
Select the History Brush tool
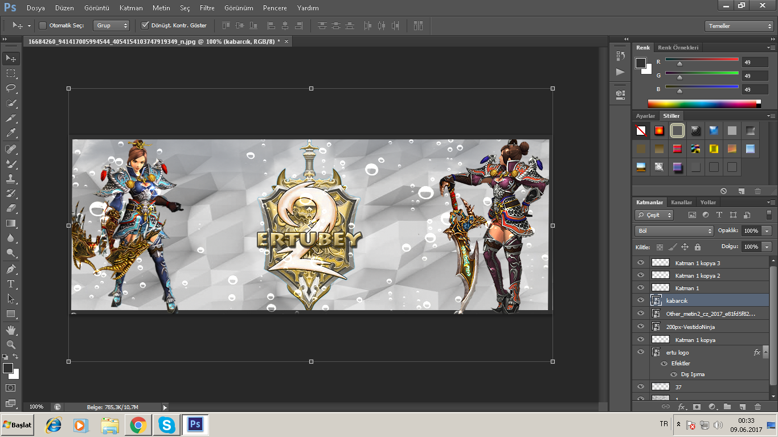click(x=11, y=193)
